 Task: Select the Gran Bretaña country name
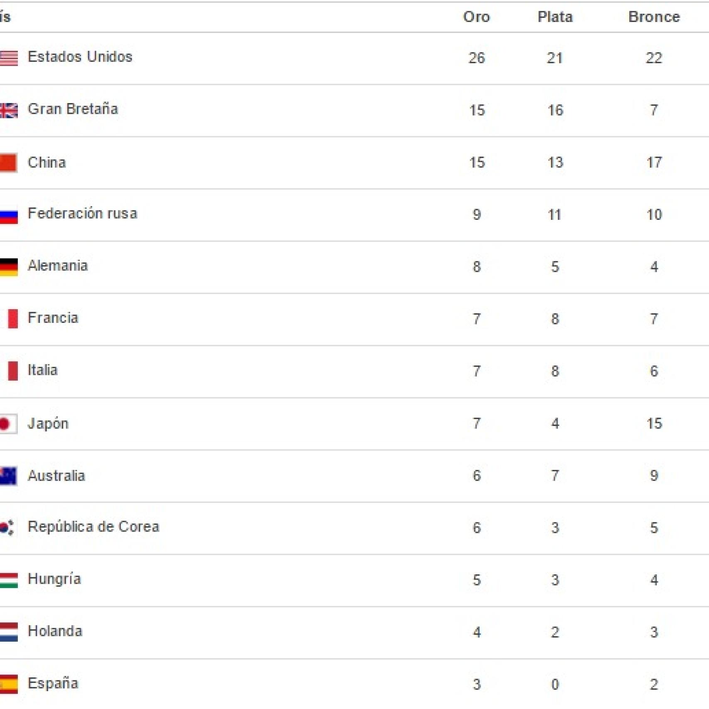[x=73, y=109]
